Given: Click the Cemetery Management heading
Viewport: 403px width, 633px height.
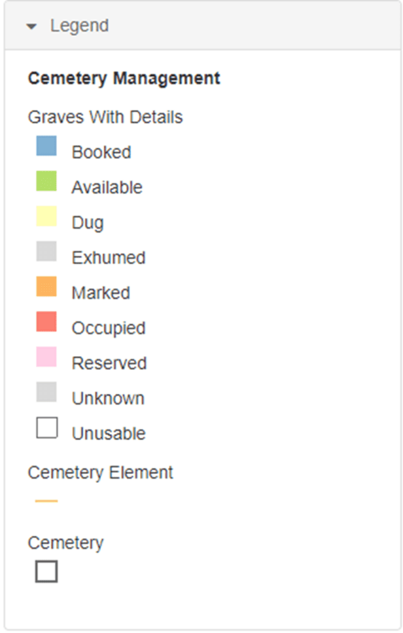Looking at the screenshot, I should (x=124, y=79).
